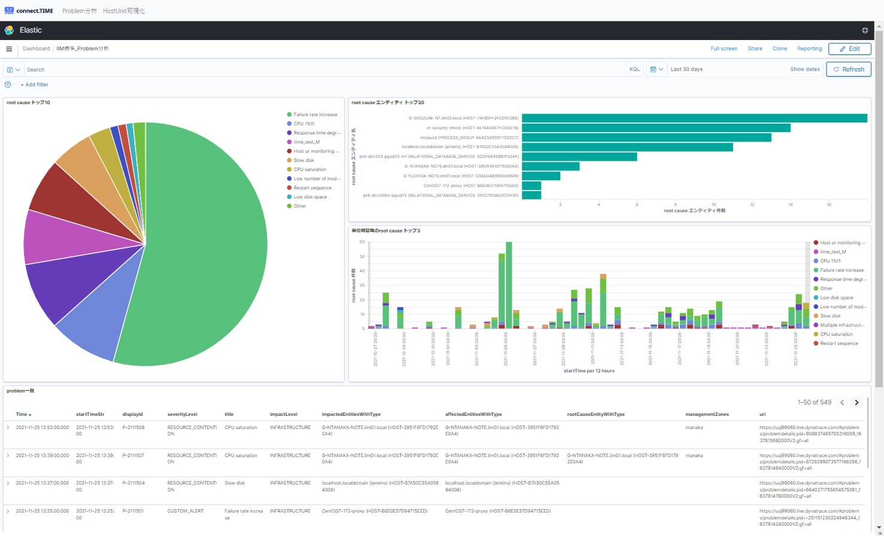Image resolution: width=884 pixels, height=536 pixels.
Task: Click the Full screen link
Action: [724, 49]
